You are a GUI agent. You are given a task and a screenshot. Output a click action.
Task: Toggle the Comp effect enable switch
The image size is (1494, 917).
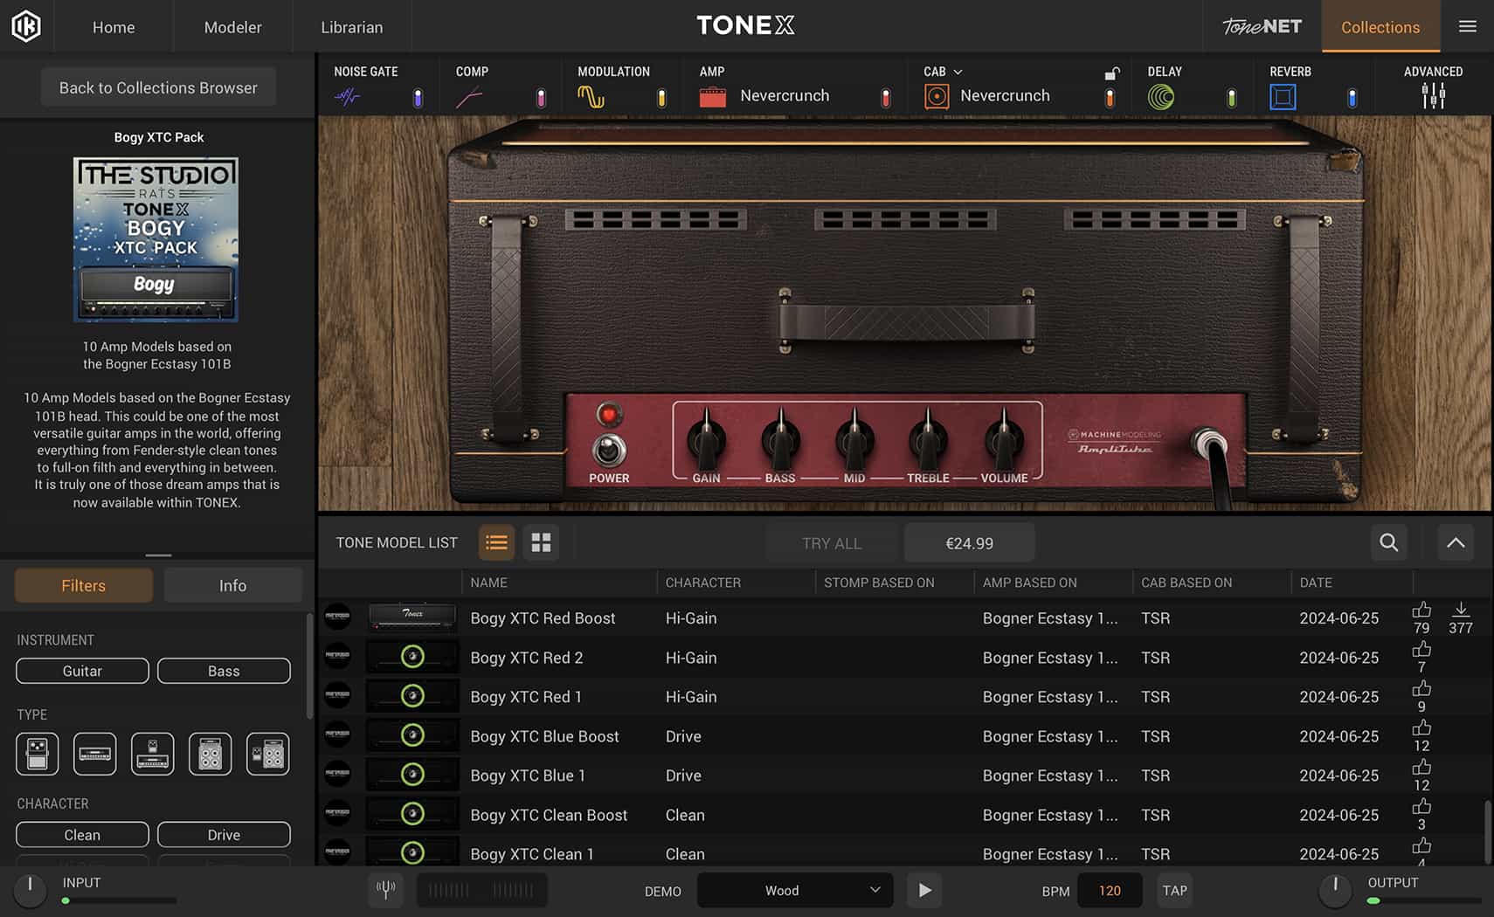(x=542, y=97)
